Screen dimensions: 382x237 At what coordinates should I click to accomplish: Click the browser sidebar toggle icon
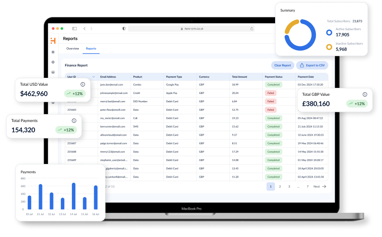click(74, 28)
